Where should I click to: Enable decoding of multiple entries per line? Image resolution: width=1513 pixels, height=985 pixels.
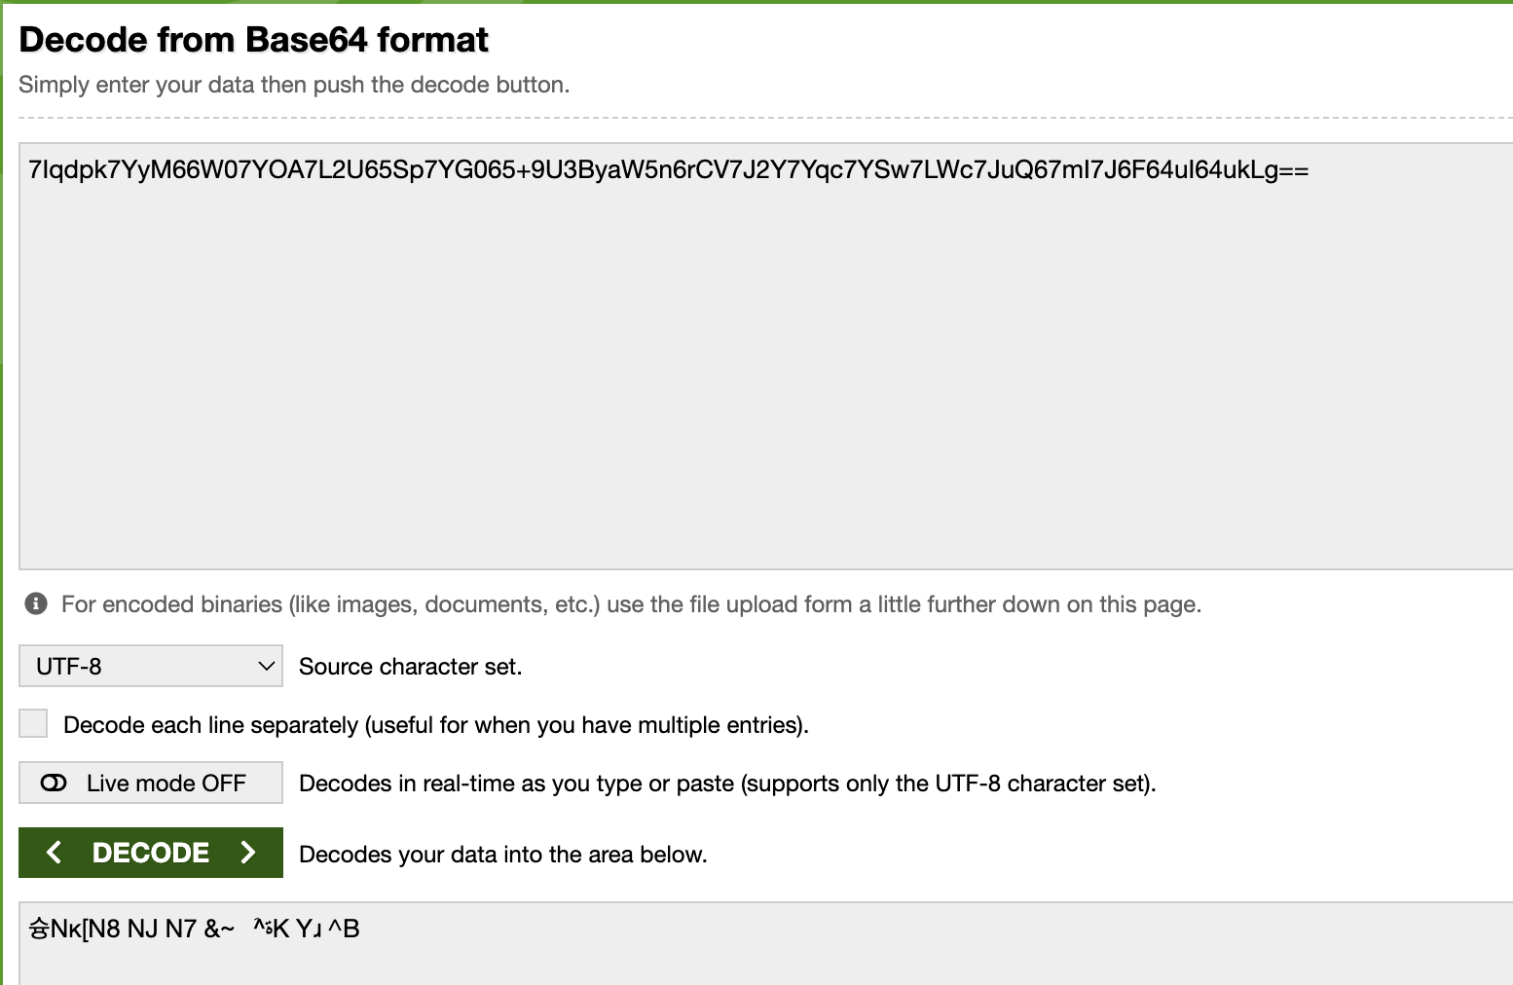tap(33, 723)
